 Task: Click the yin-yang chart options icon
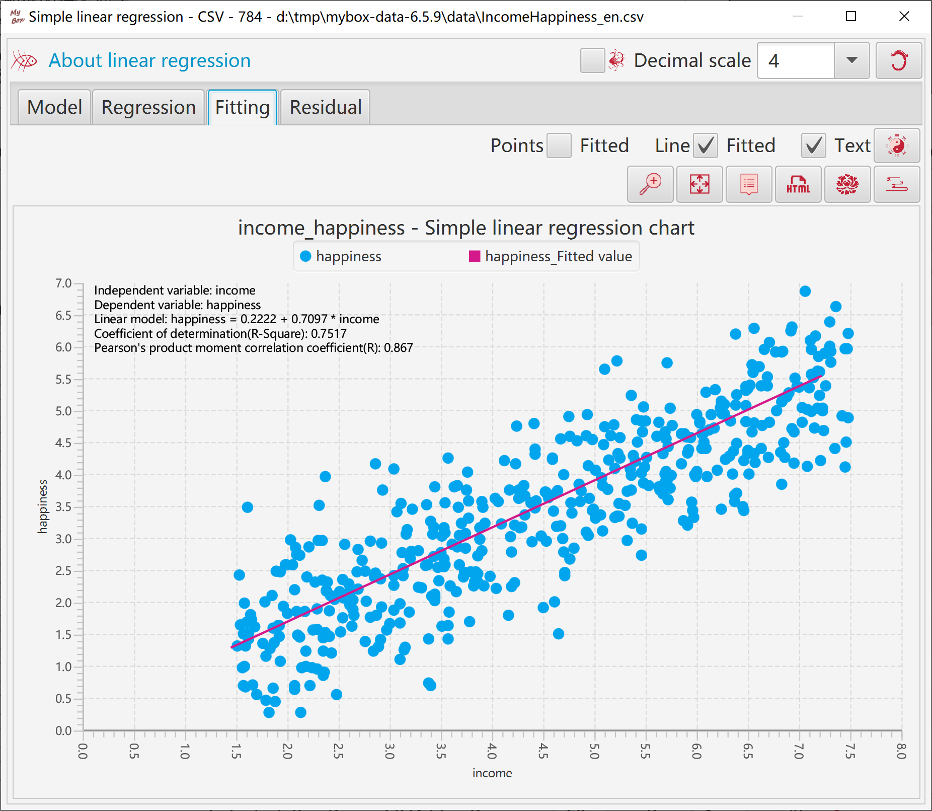[x=897, y=145]
